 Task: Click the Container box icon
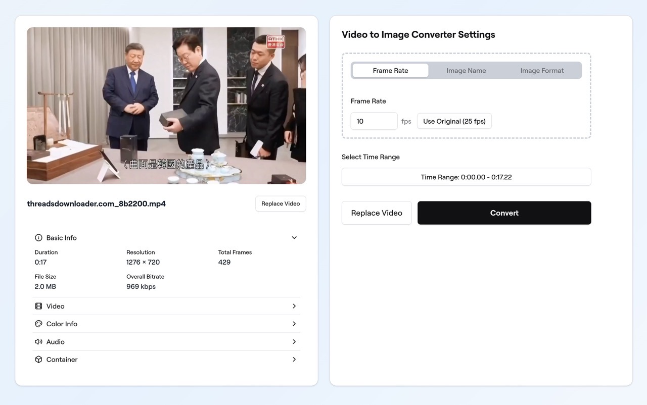coord(38,360)
